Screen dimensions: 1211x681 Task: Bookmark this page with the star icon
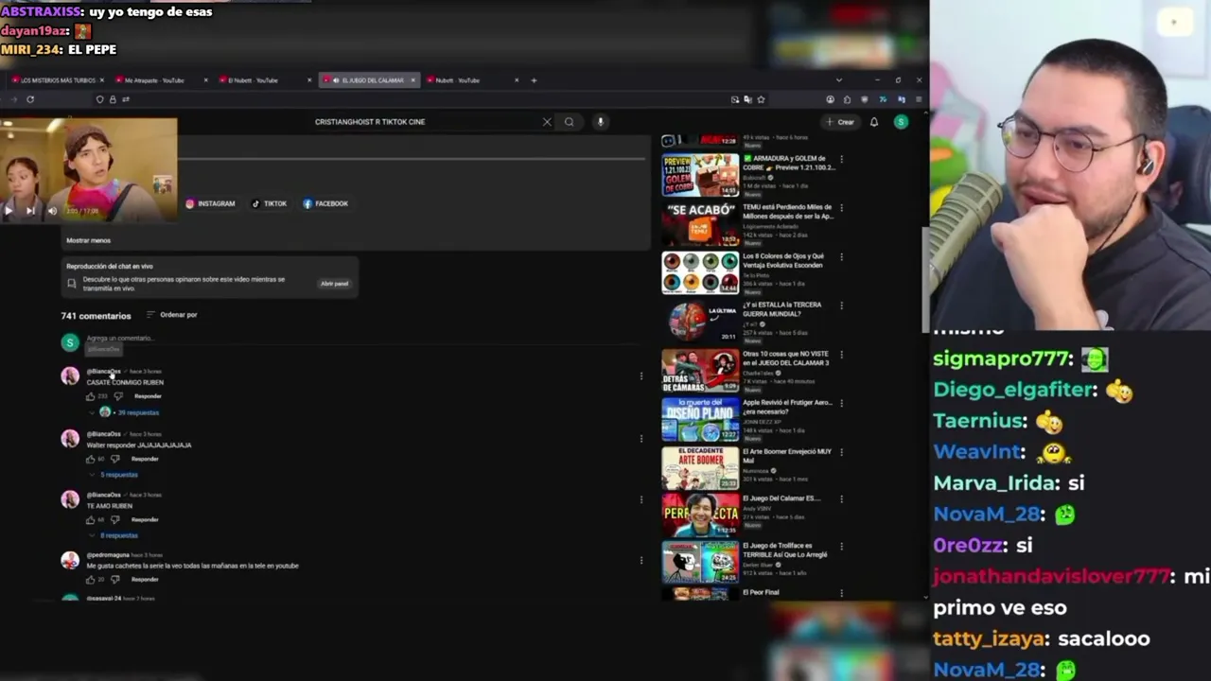click(761, 99)
